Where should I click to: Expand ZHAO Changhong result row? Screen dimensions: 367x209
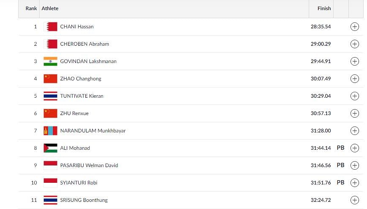(x=355, y=79)
